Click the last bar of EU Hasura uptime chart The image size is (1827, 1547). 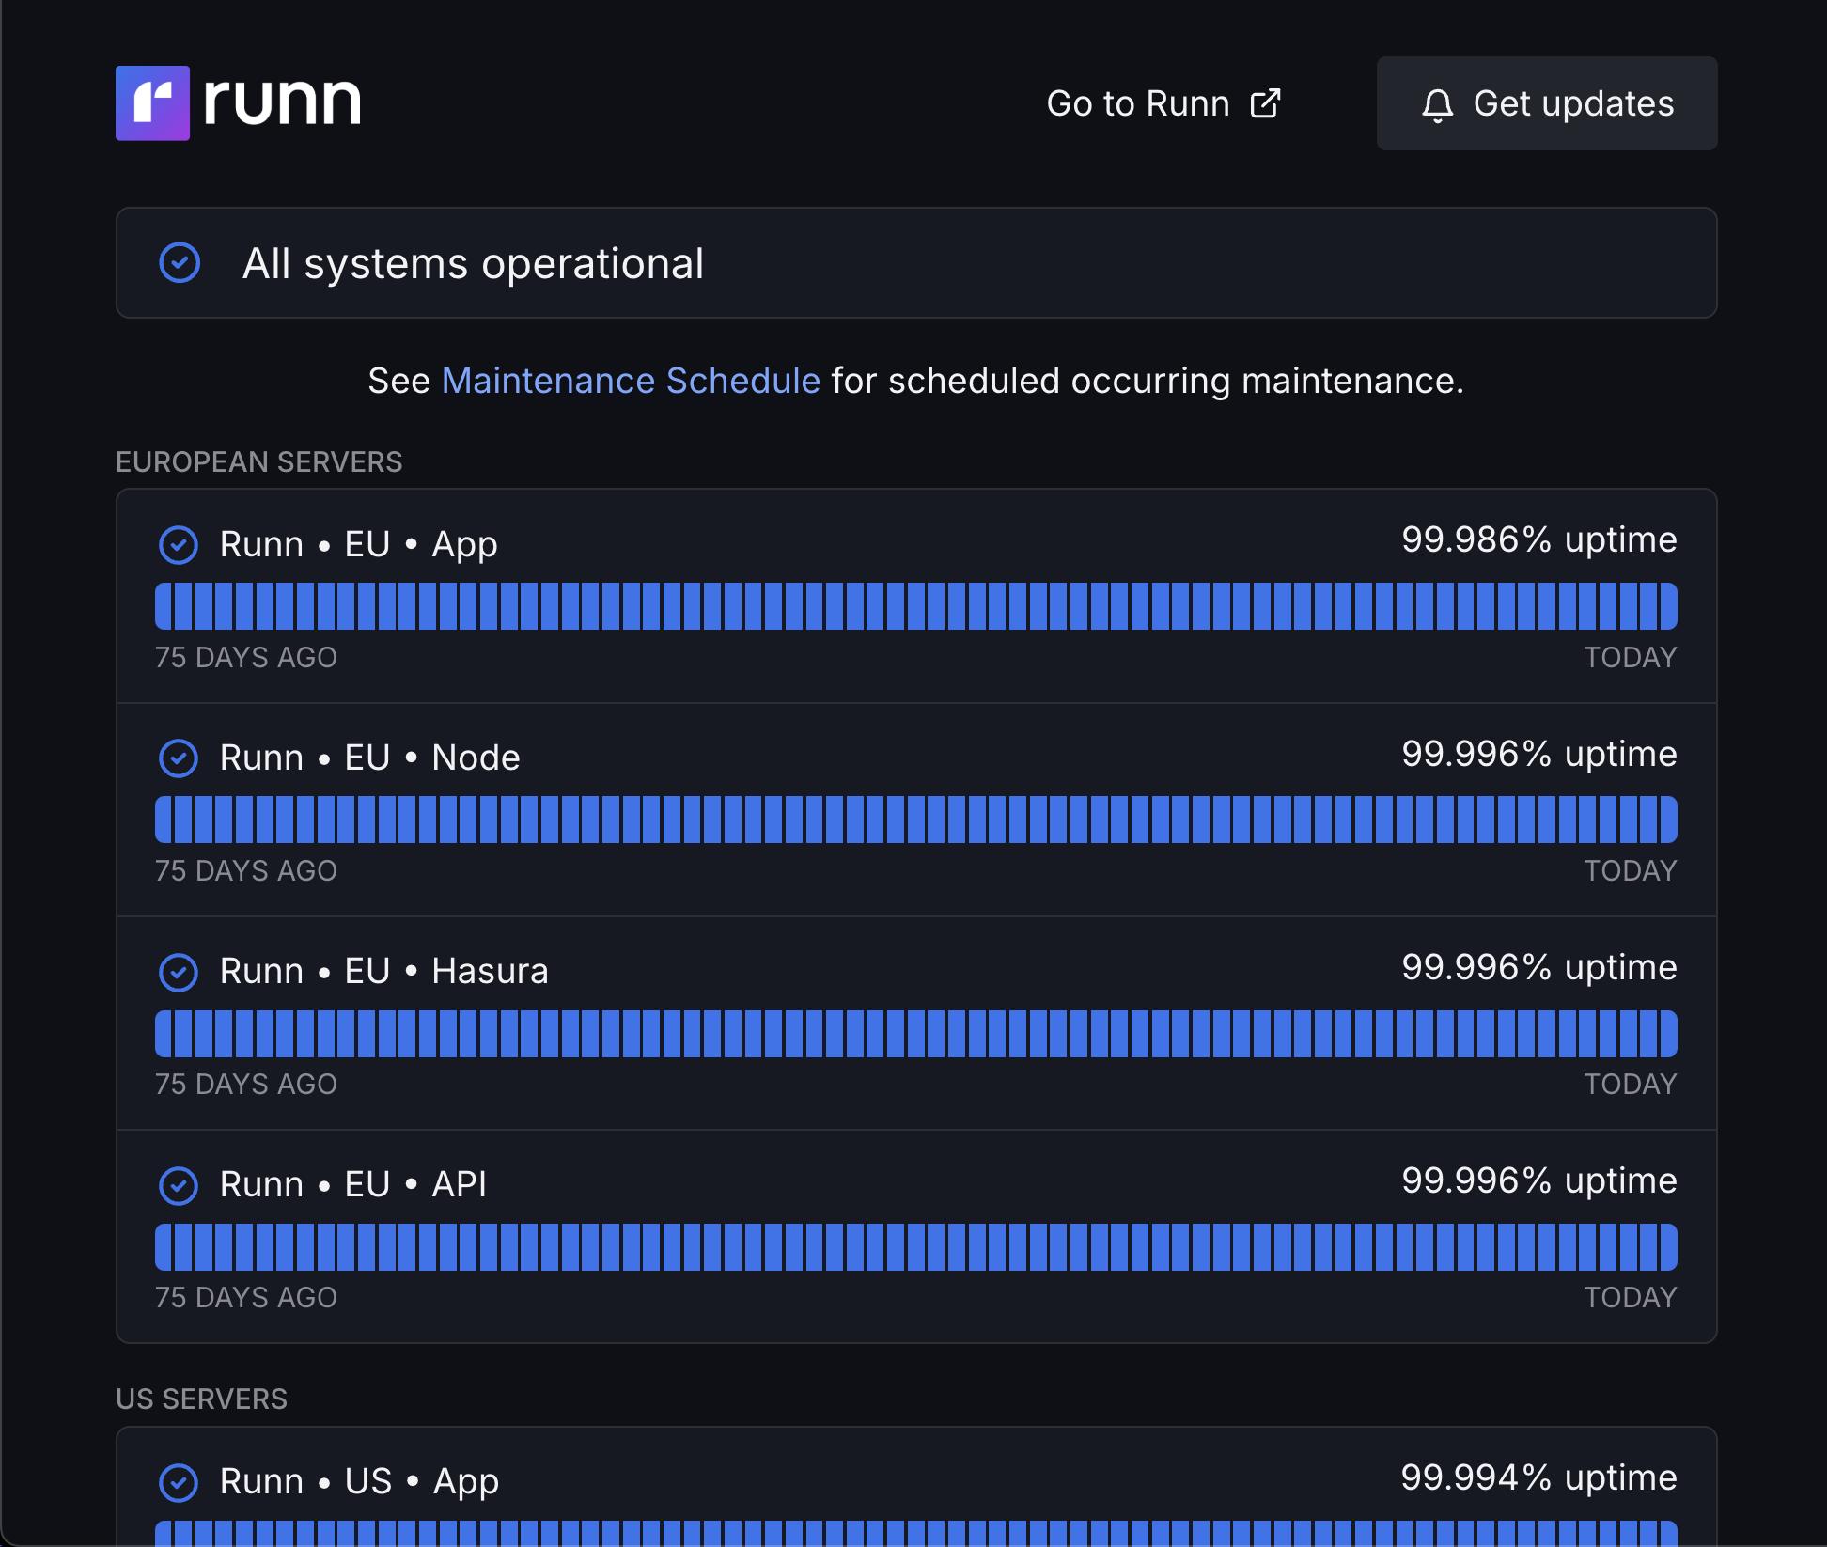(x=1668, y=1034)
